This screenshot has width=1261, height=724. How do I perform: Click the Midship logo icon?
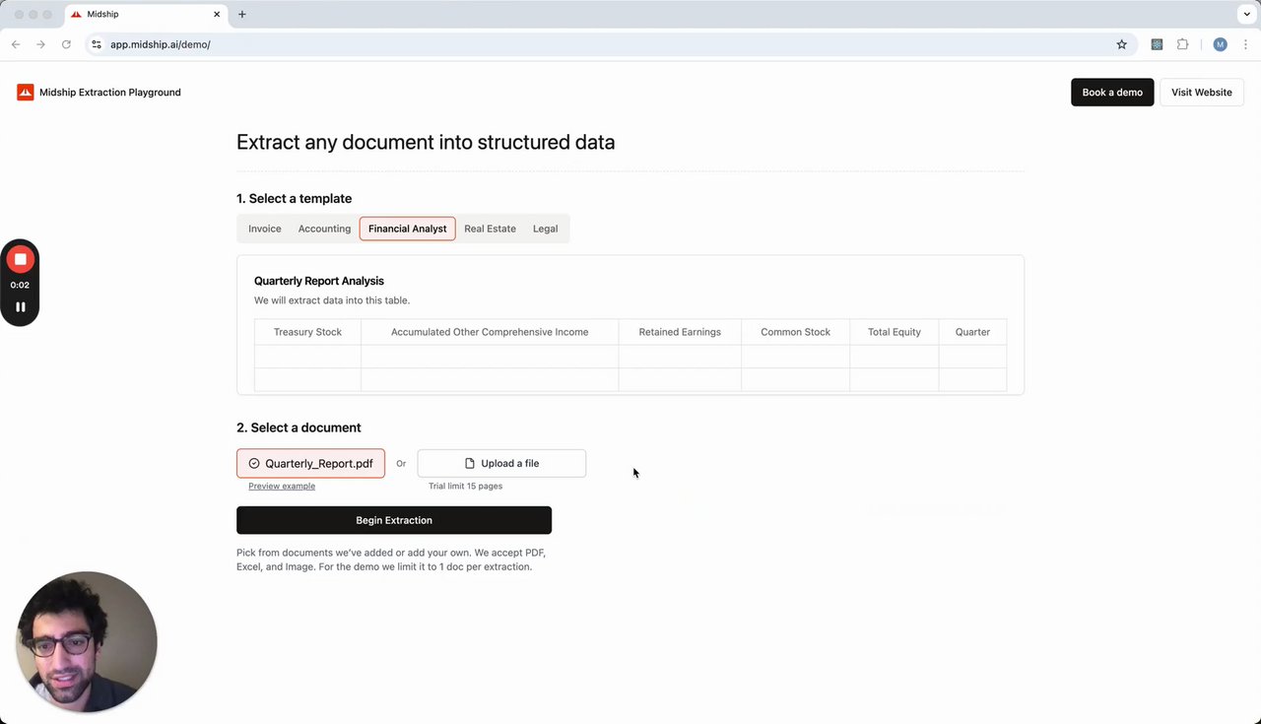[26, 93]
